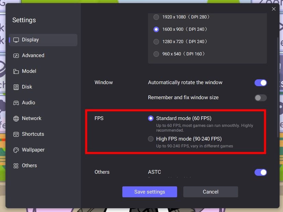The image size is (283, 212).
Task: Click the Wallpaper palette icon
Action: (x=16, y=150)
